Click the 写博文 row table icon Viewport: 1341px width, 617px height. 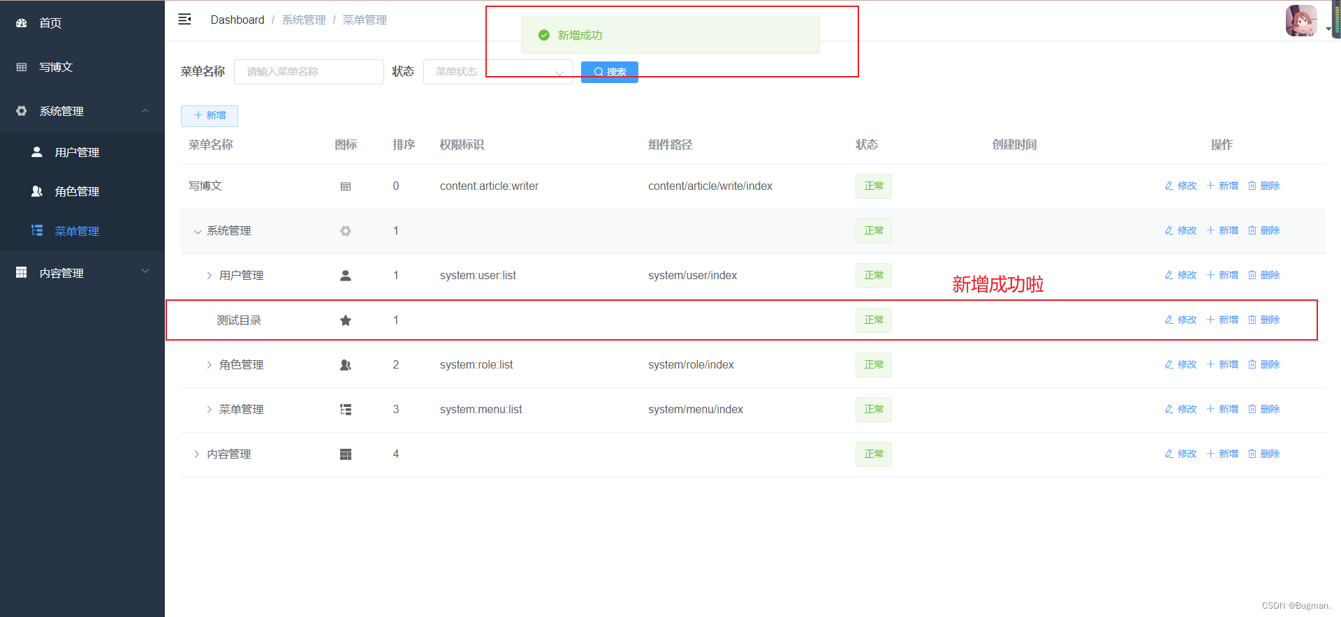[x=346, y=186]
